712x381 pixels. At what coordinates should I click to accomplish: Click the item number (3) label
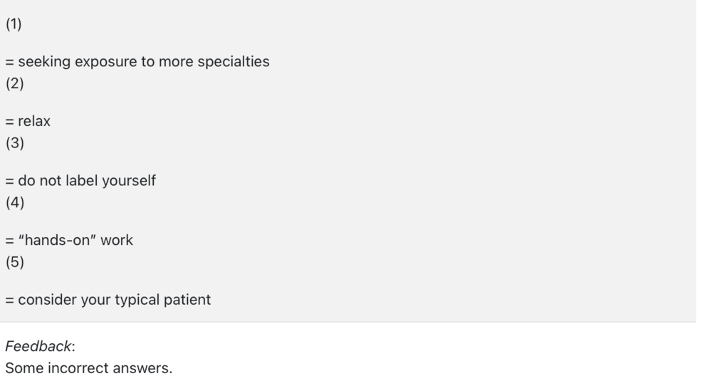coord(14,143)
